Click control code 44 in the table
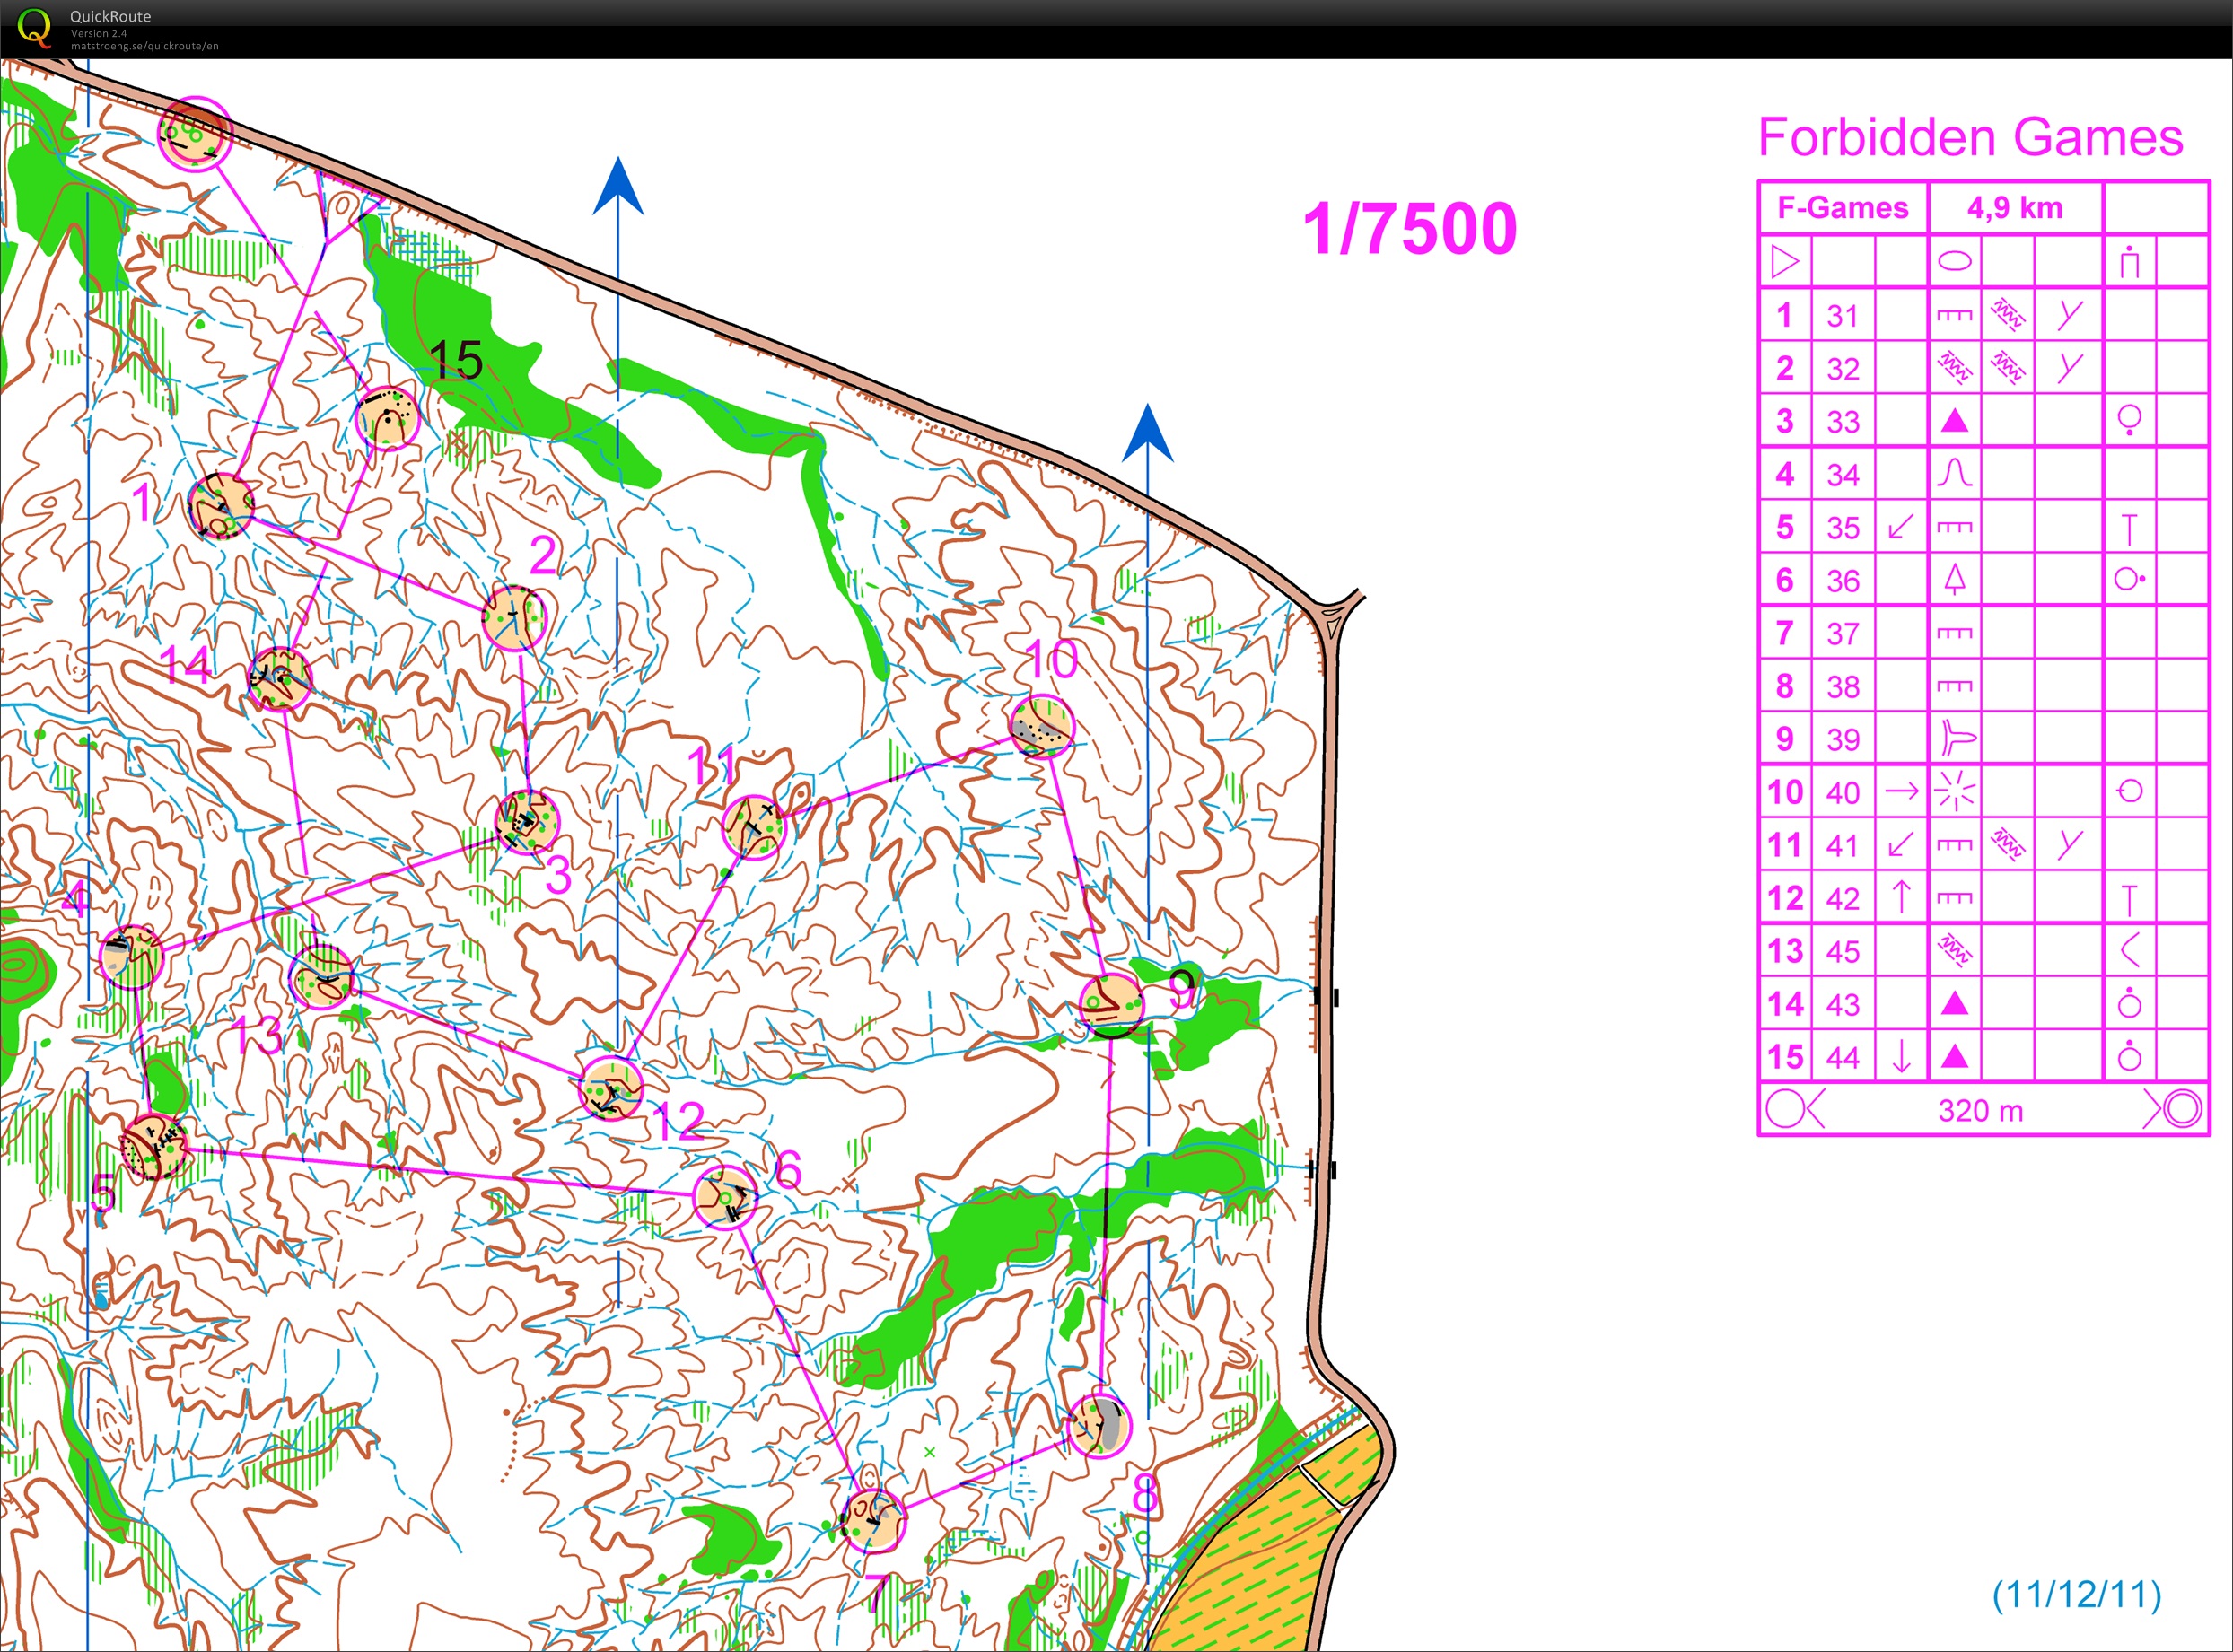This screenshot has height=1652, width=2233. 1842,1057
